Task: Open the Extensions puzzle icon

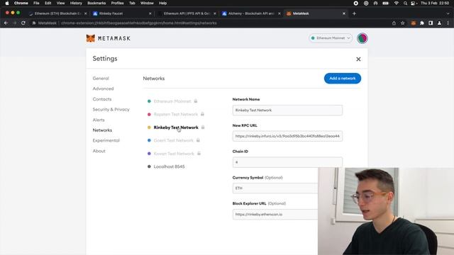Action: (422, 23)
